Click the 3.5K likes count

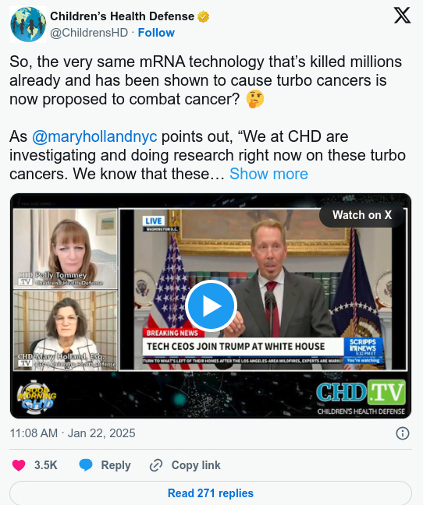[46, 465]
